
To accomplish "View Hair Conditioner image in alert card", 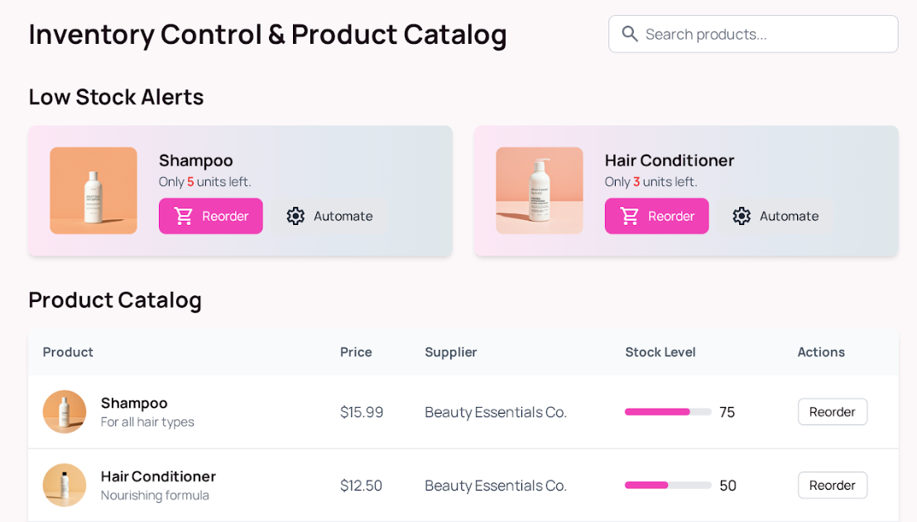I will (540, 190).
